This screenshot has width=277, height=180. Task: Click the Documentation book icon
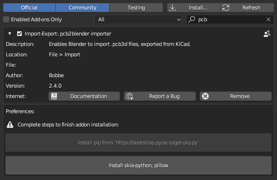[54, 96]
